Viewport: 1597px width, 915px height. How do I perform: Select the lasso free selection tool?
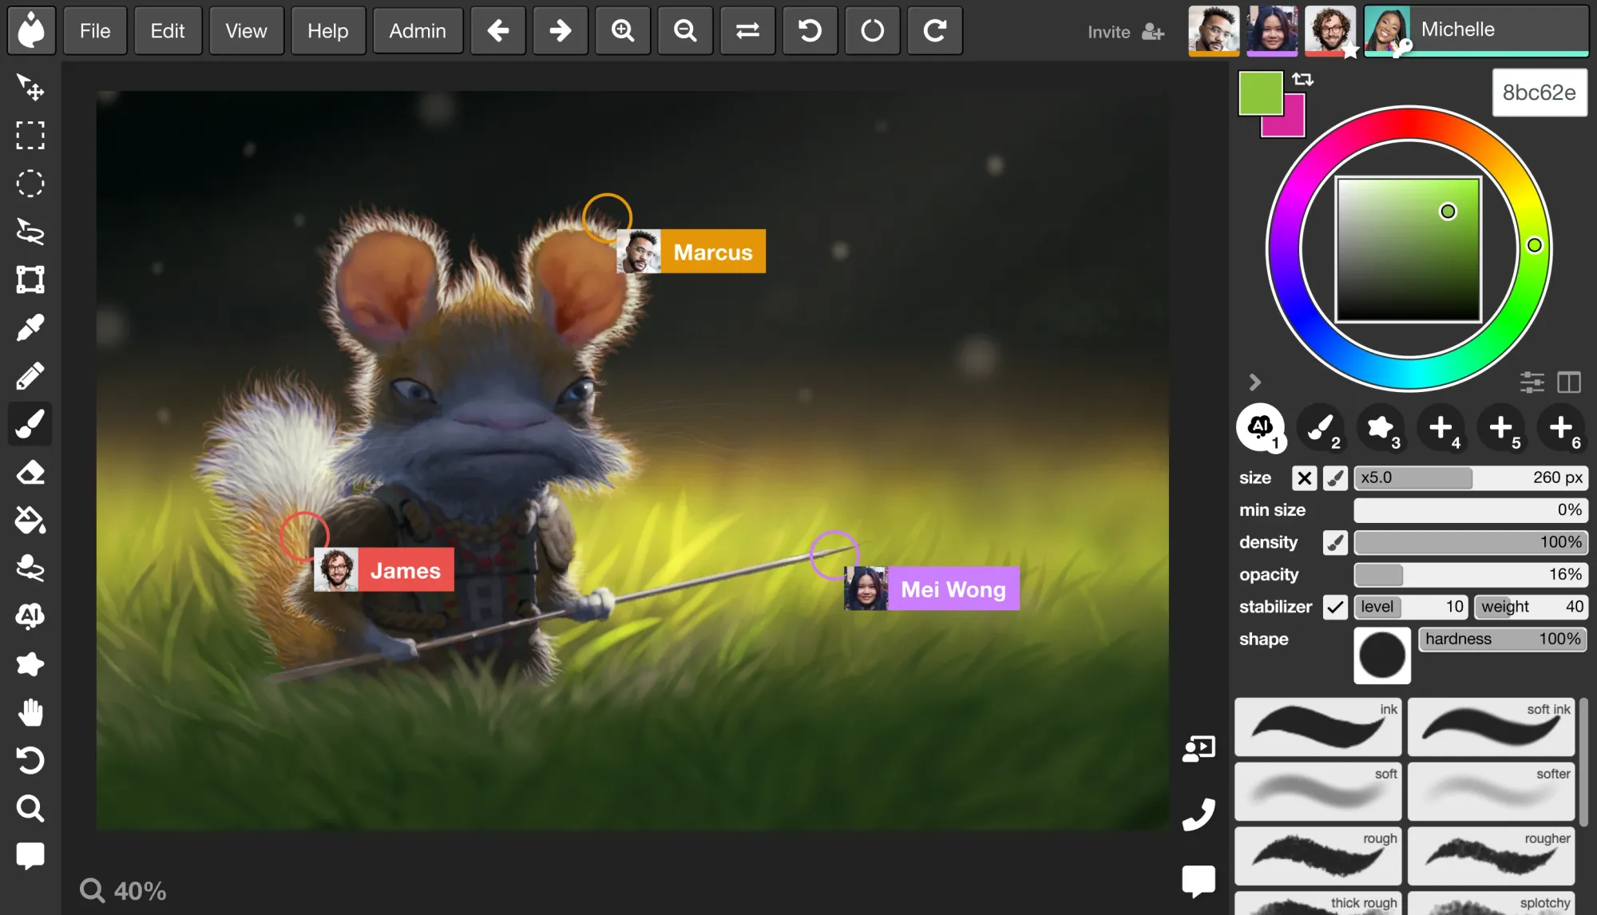tap(30, 232)
